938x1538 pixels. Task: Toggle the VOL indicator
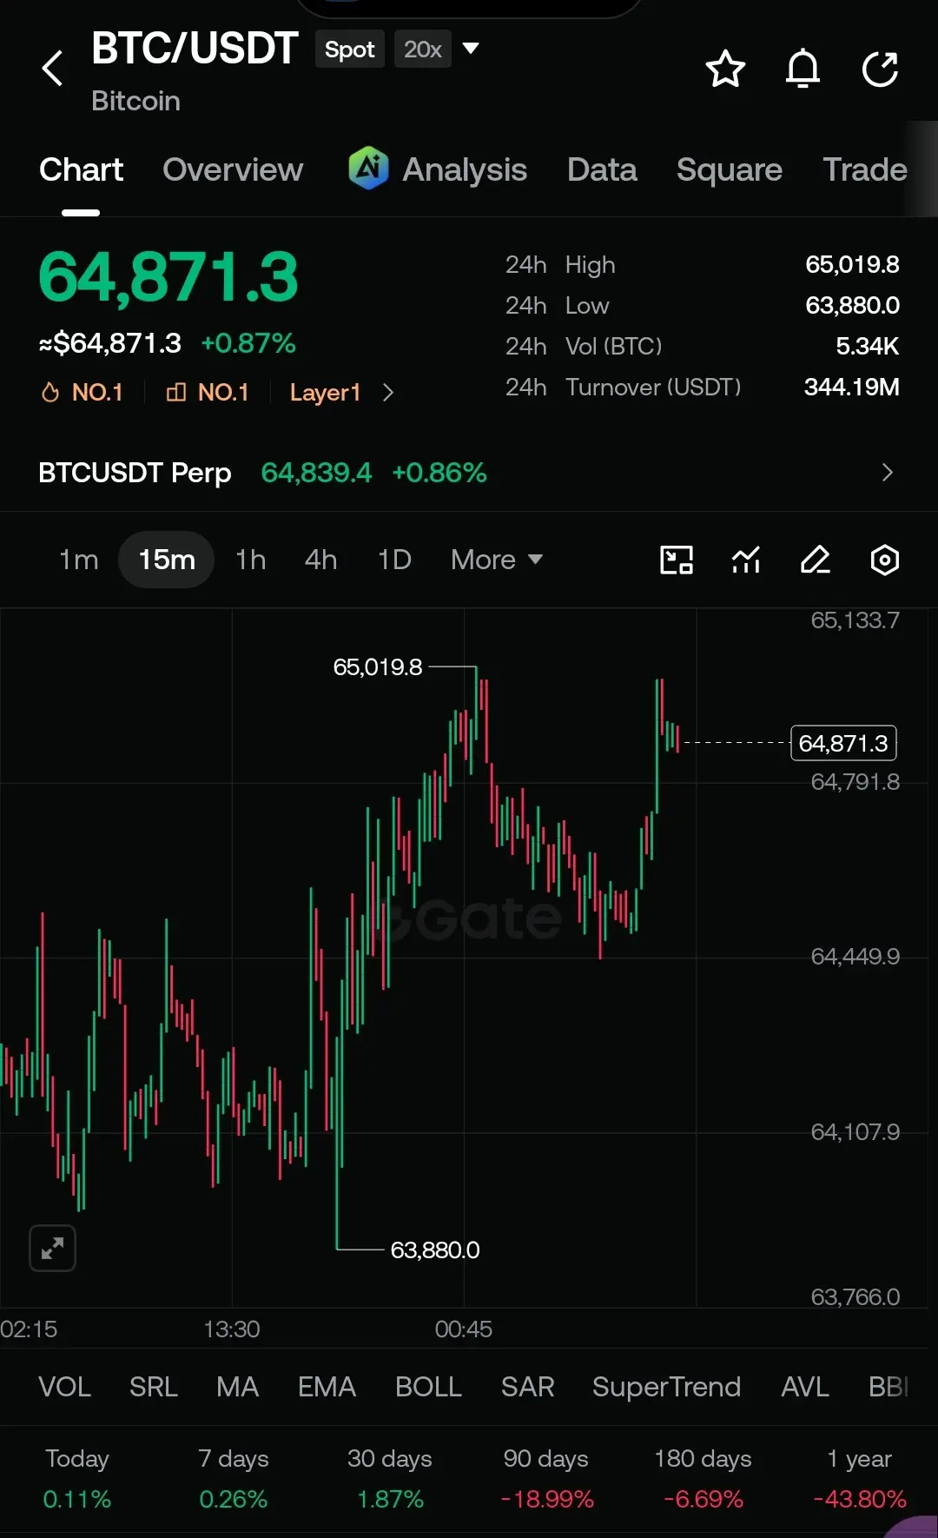pos(64,1386)
